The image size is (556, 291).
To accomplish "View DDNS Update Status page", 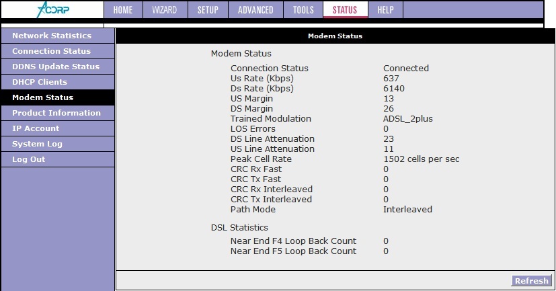I will pos(57,67).
